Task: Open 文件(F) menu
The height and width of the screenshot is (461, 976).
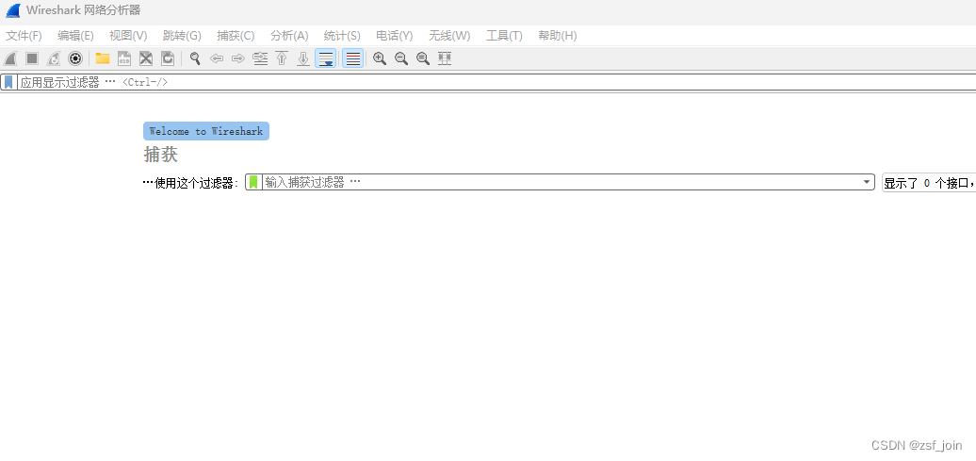Action: click(x=24, y=36)
